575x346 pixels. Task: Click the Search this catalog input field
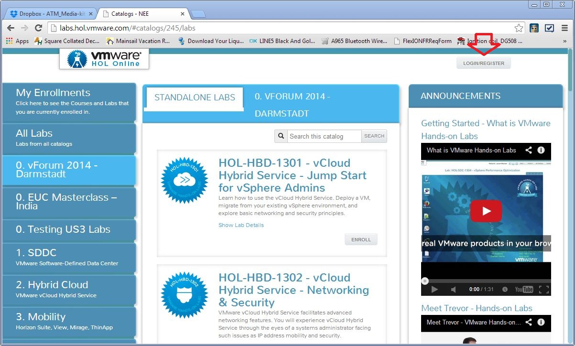(324, 136)
